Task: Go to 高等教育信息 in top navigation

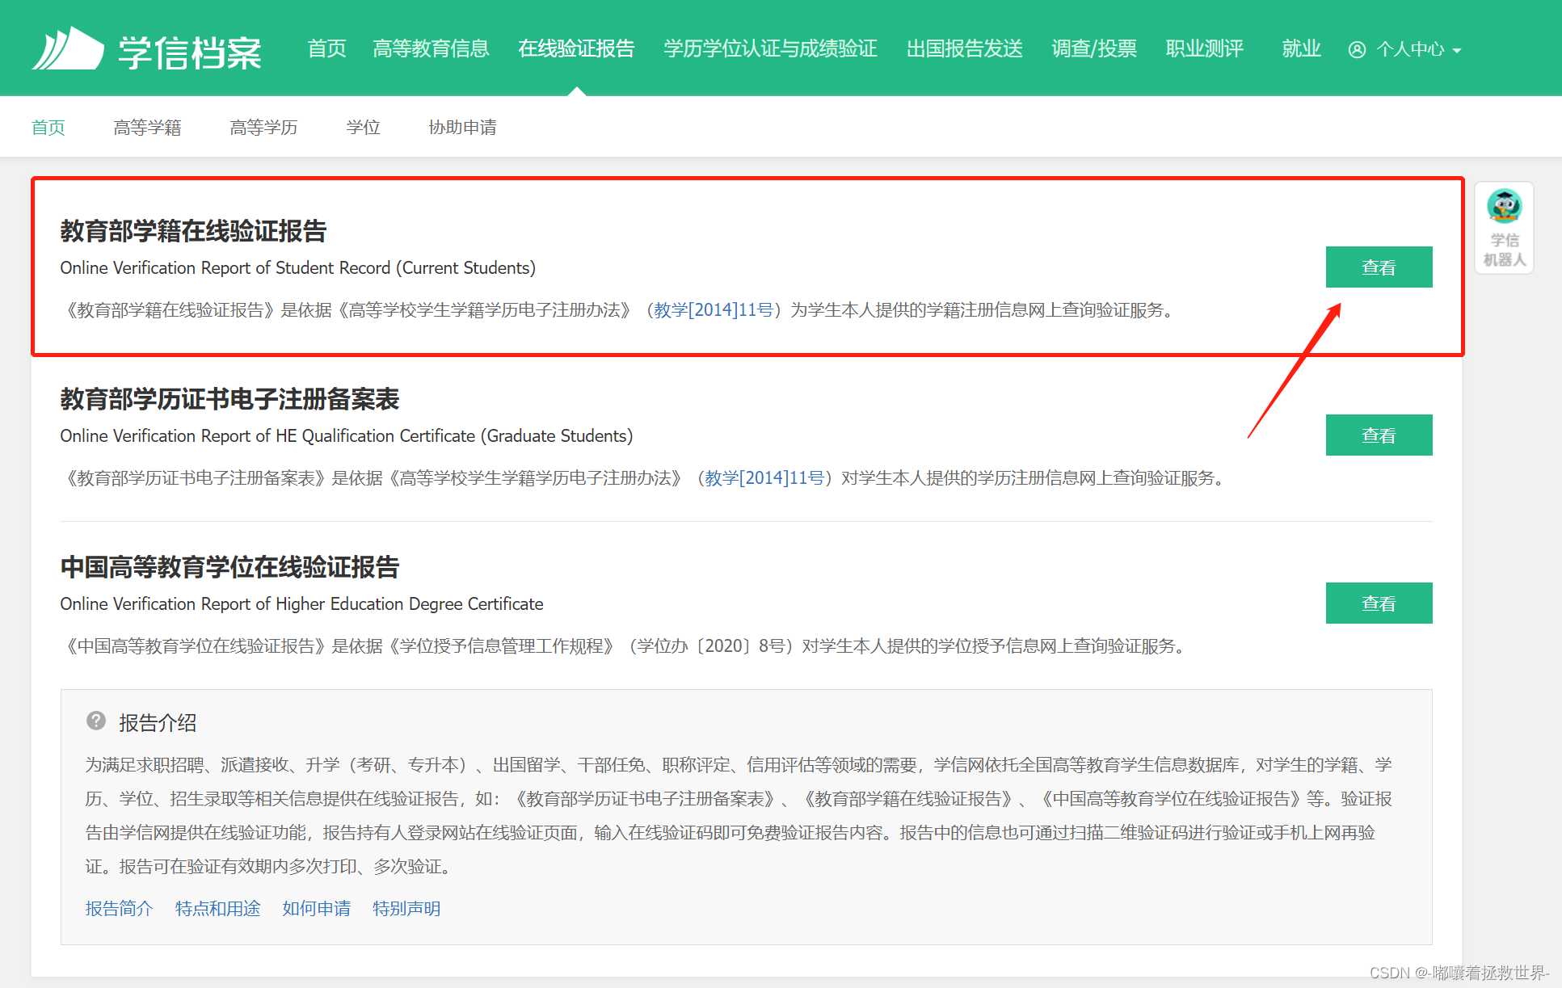Action: pos(431,49)
